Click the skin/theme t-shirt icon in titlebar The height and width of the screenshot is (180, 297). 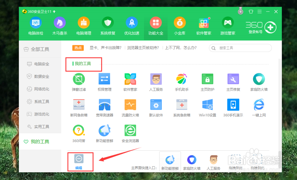point(251,11)
